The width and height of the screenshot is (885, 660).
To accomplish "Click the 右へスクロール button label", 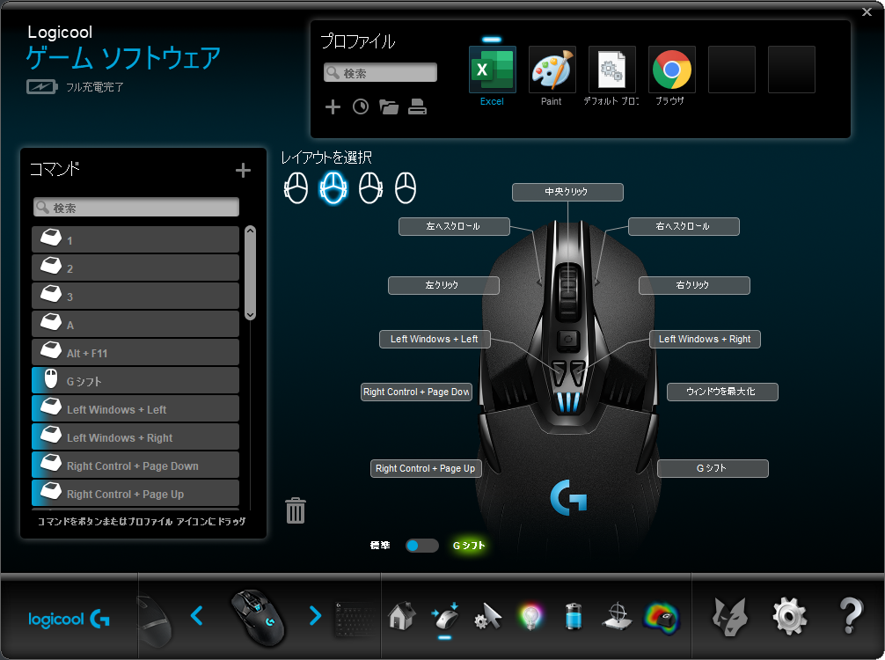I will pos(684,226).
